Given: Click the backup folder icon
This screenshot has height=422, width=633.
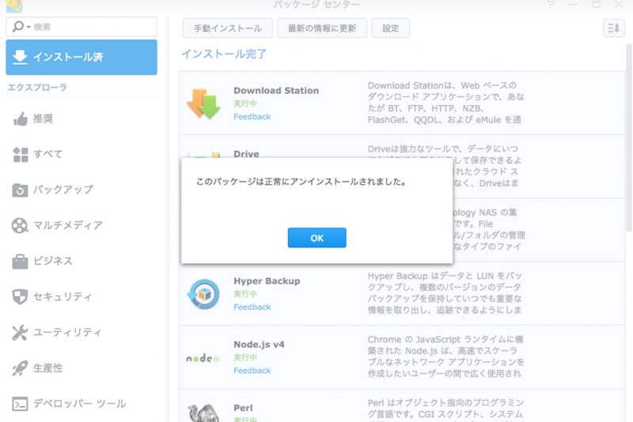Looking at the screenshot, I should click(x=21, y=190).
